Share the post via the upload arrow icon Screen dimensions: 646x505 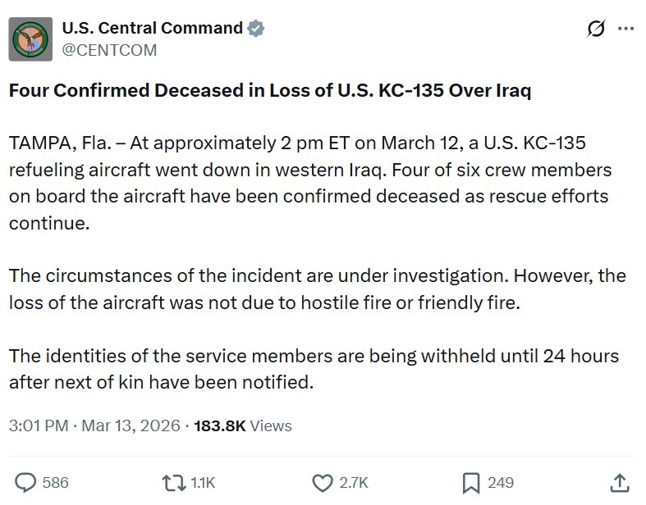click(x=621, y=482)
